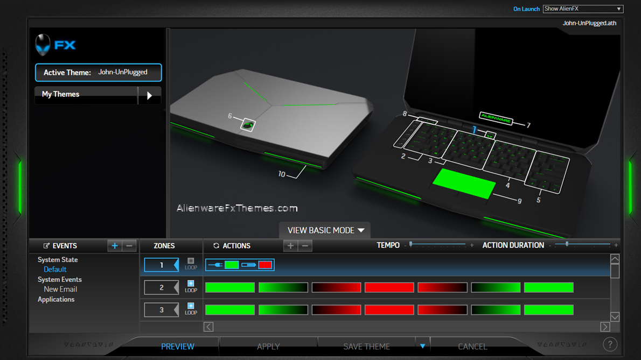Expand My Themes arrow
Image resolution: width=641 pixels, height=360 pixels.
coord(150,95)
